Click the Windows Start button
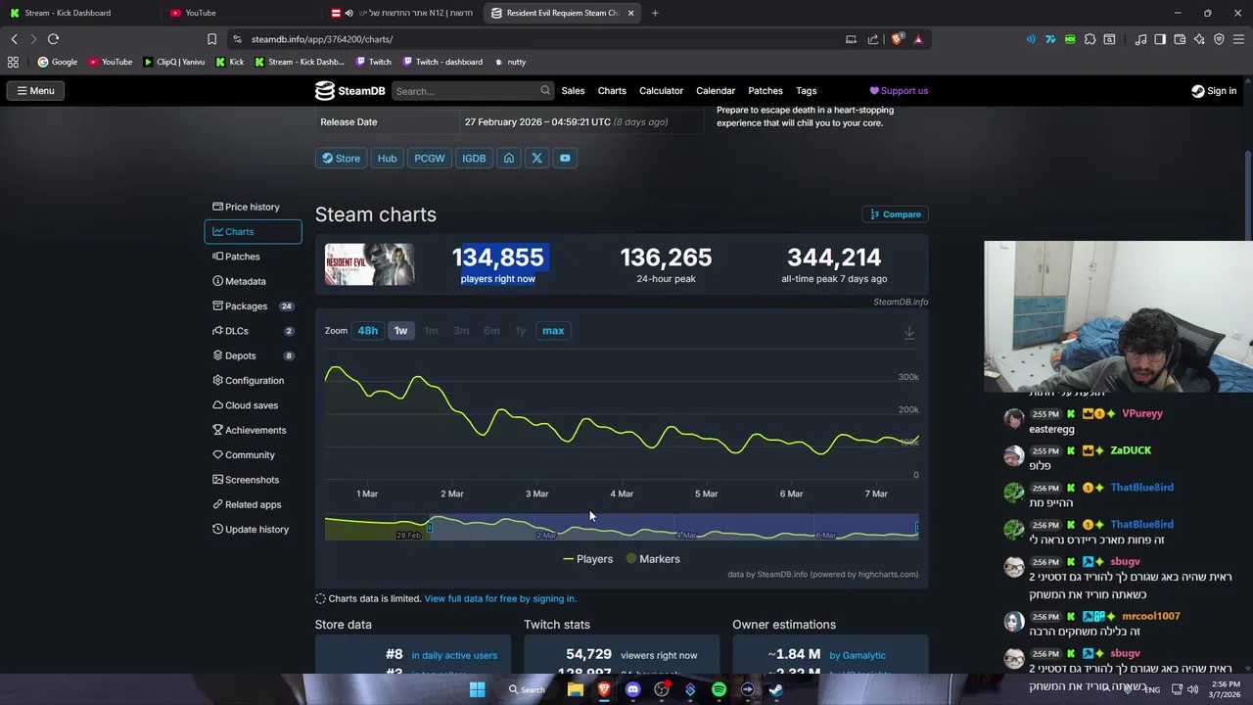 [x=477, y=689]
